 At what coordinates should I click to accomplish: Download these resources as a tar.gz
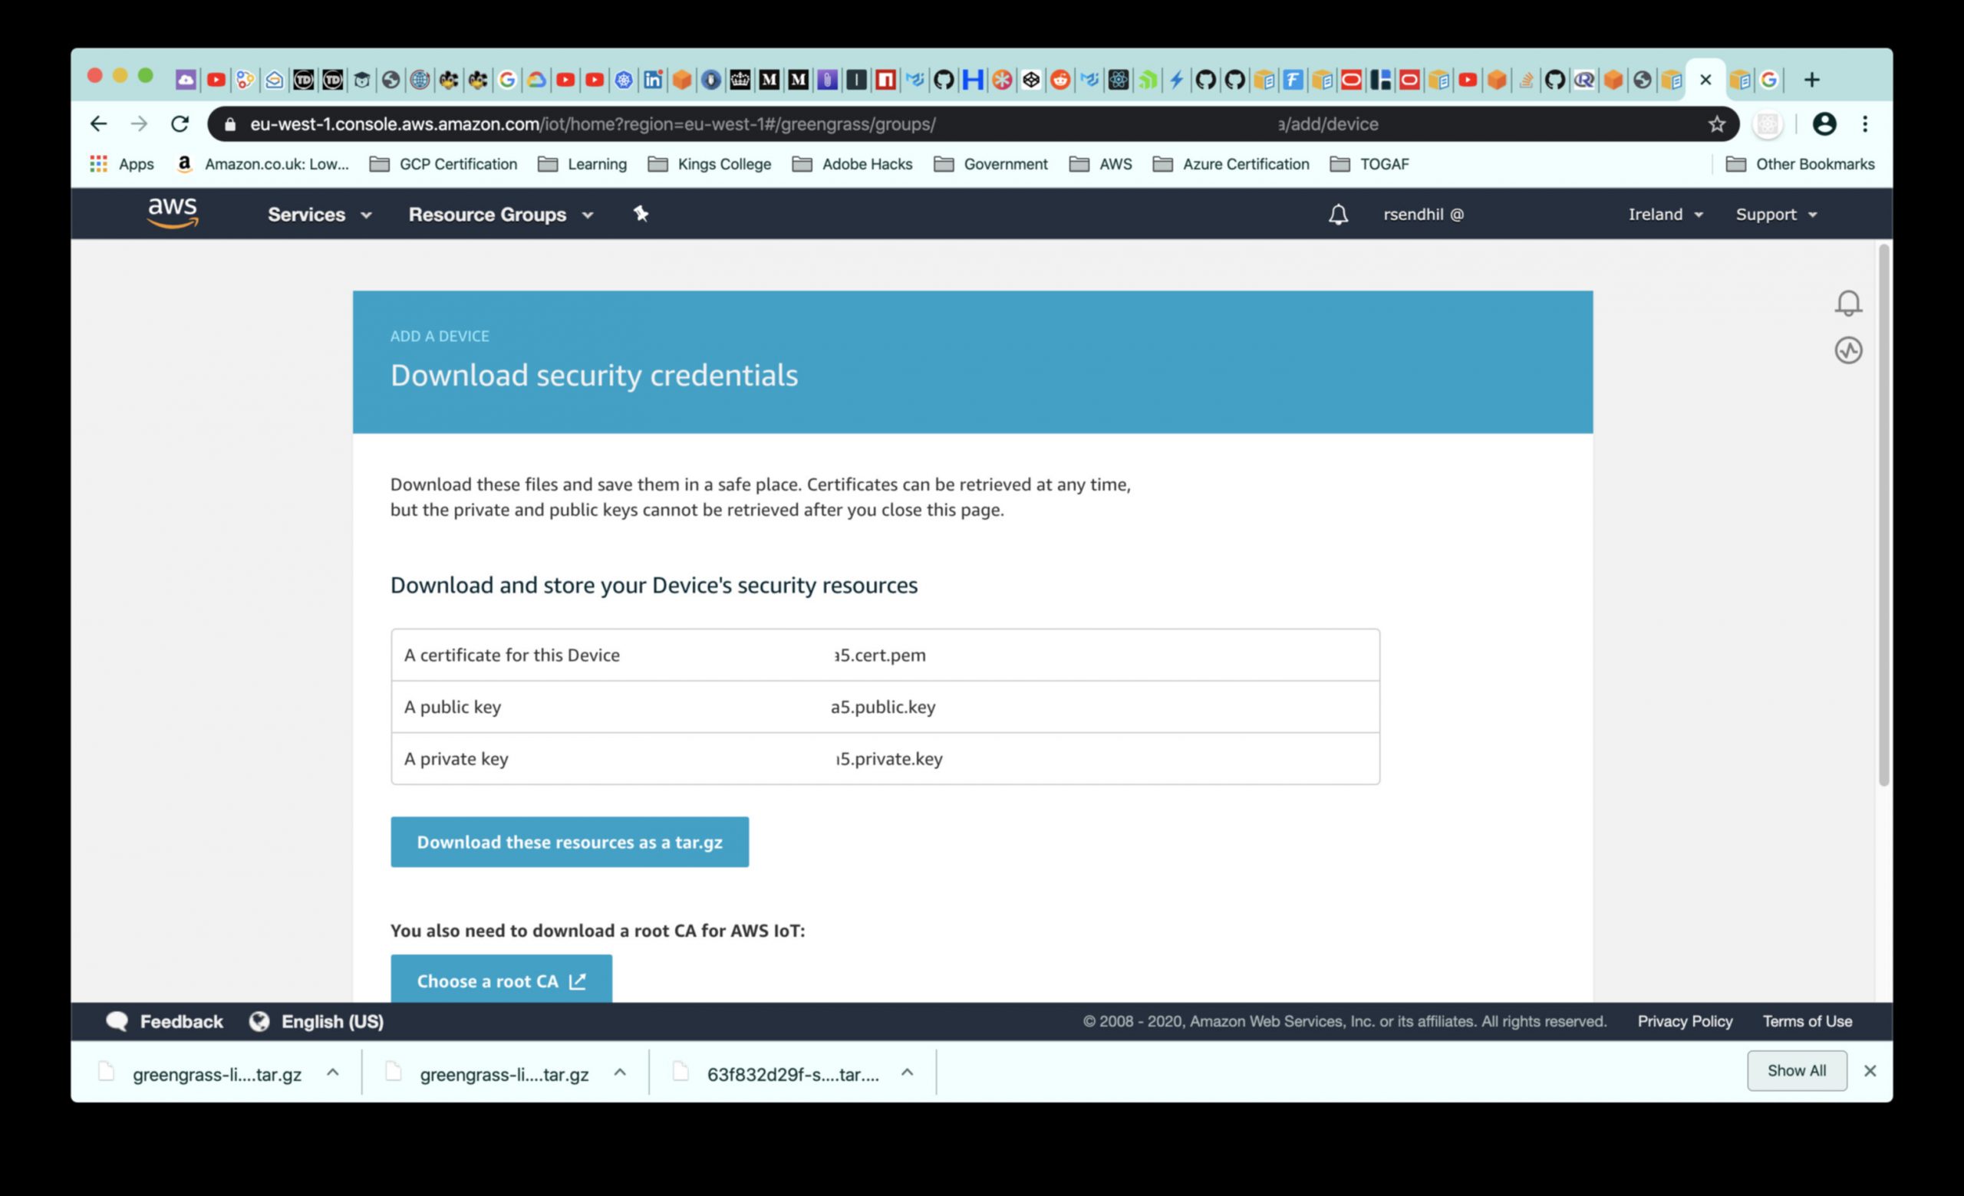[x=569, y=842]
